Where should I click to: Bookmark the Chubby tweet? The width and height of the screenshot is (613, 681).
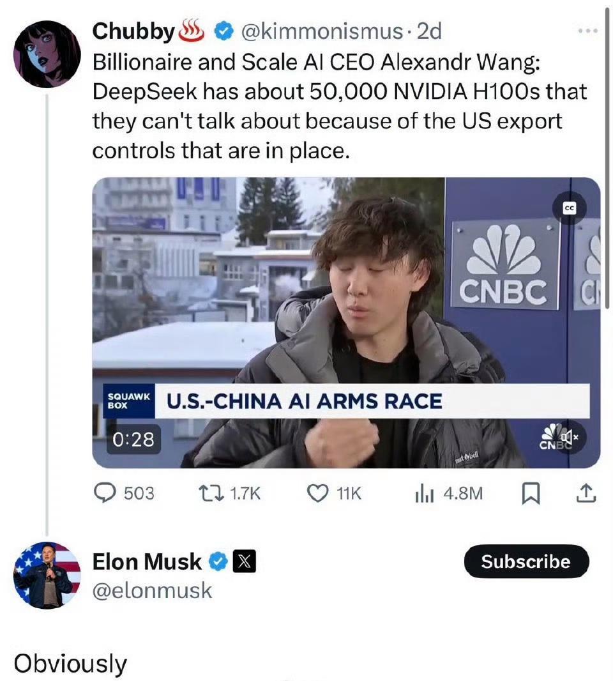pyautogui.click(x=531, y=494)
